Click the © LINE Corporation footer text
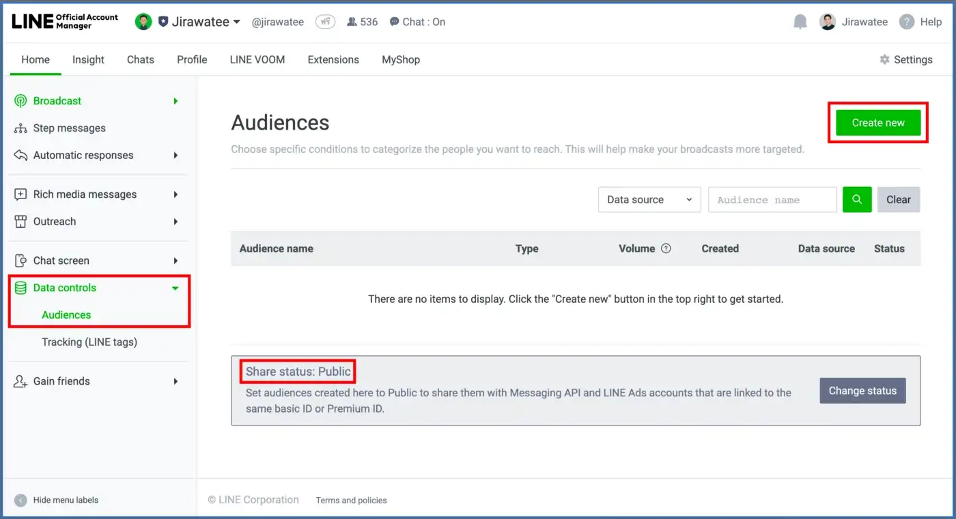This screenshot has width=956, height=519. [x=253, y=500]
